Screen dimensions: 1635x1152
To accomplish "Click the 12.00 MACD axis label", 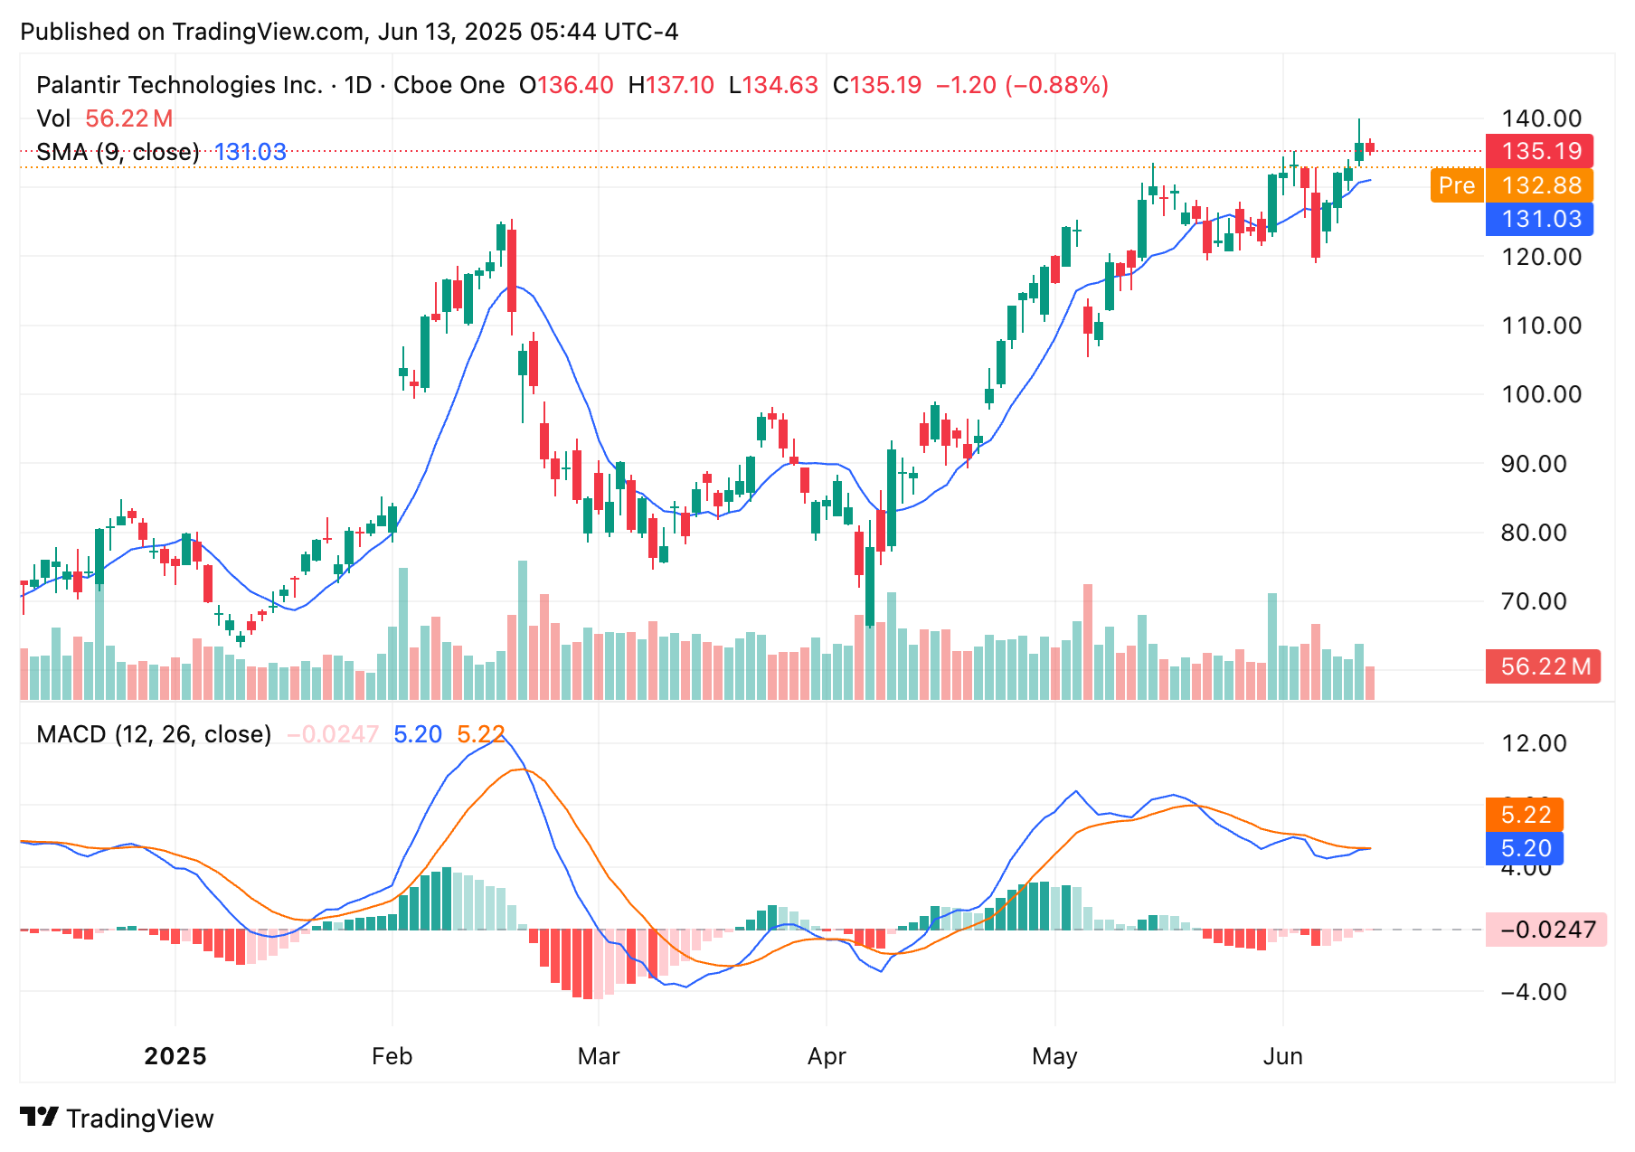I will [1534, 743].
